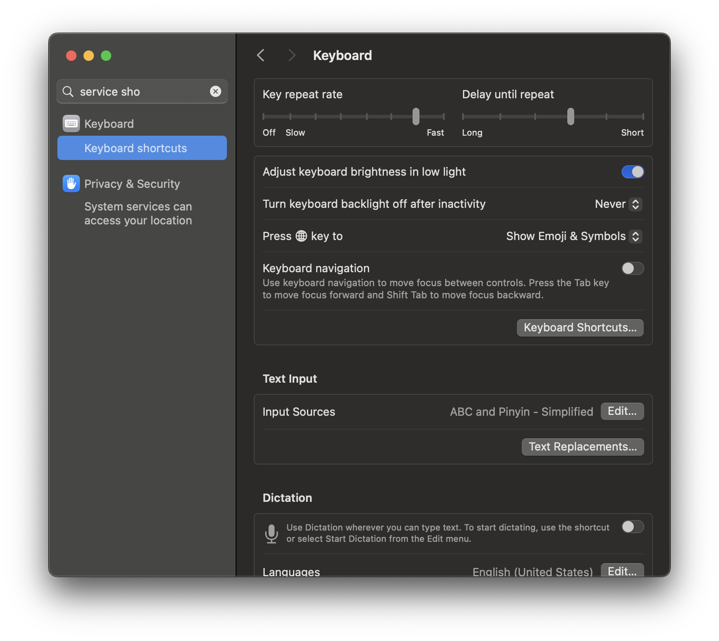Click the globe key symbol
This screenshot has height=641, width=719.
(301, 236)
